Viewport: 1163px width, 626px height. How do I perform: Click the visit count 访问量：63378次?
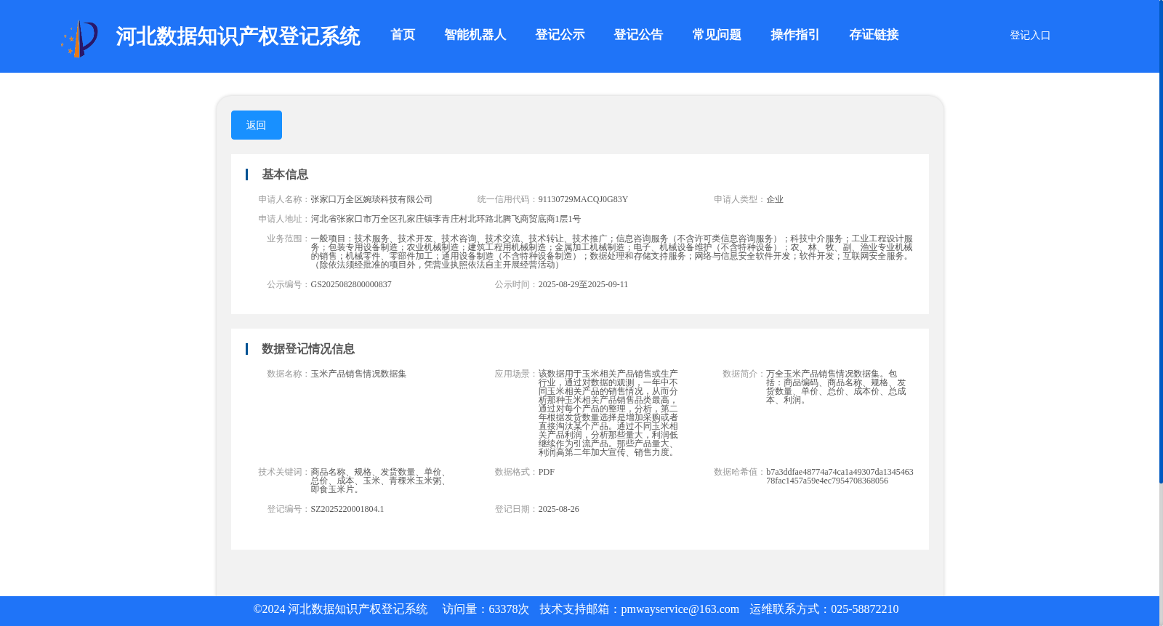pyautogui.click(x=486, y=609)
